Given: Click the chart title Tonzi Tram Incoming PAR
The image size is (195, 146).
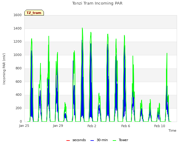Looking at the screenshot, I should pyautogui.click(x=97, y=3).
